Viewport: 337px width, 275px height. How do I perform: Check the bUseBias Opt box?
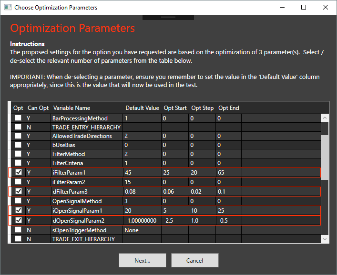pos(18,145)
